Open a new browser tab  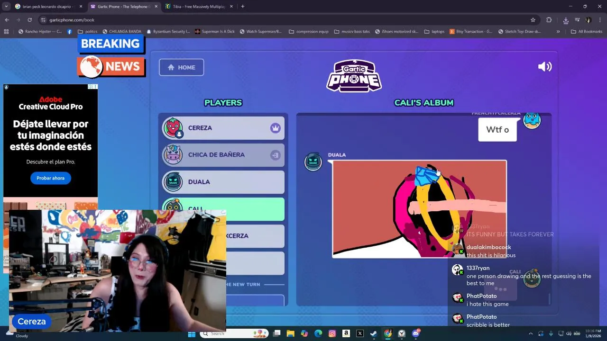tap(242, 7)
